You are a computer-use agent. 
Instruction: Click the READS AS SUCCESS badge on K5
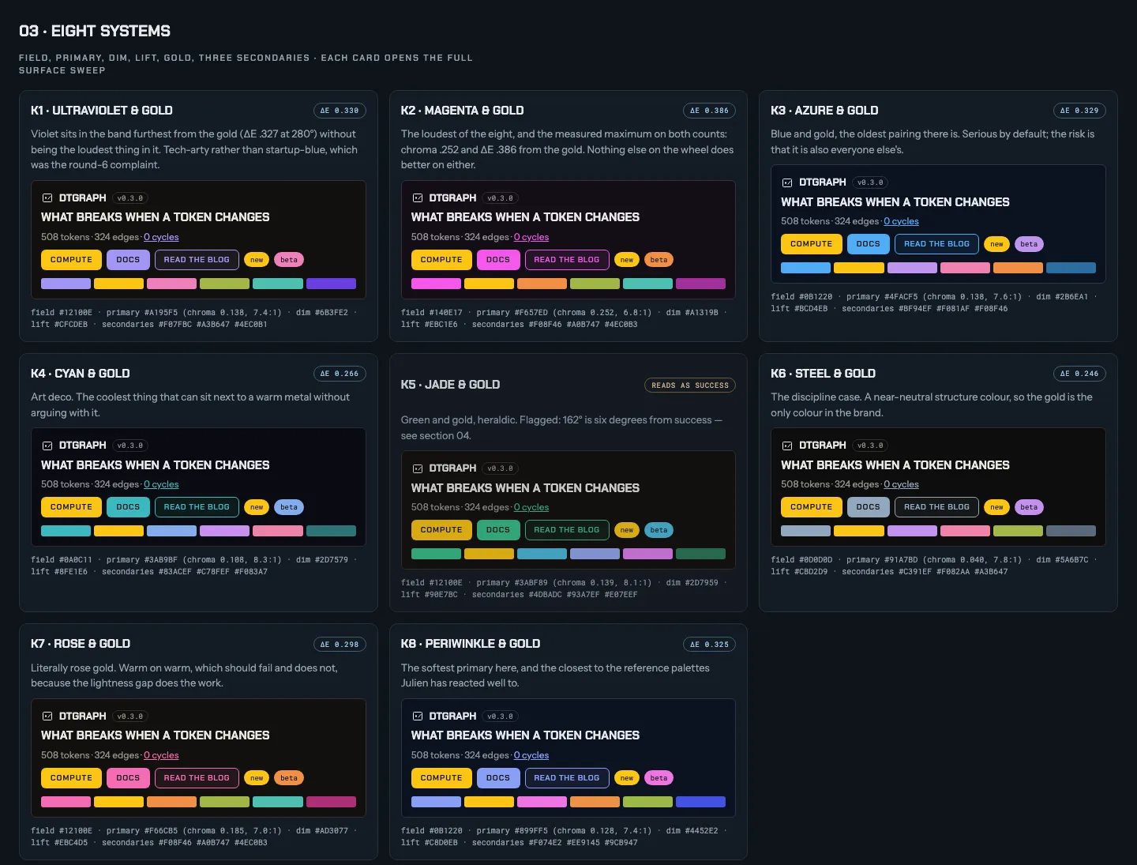pyautogui.click(x=690, y=385)
